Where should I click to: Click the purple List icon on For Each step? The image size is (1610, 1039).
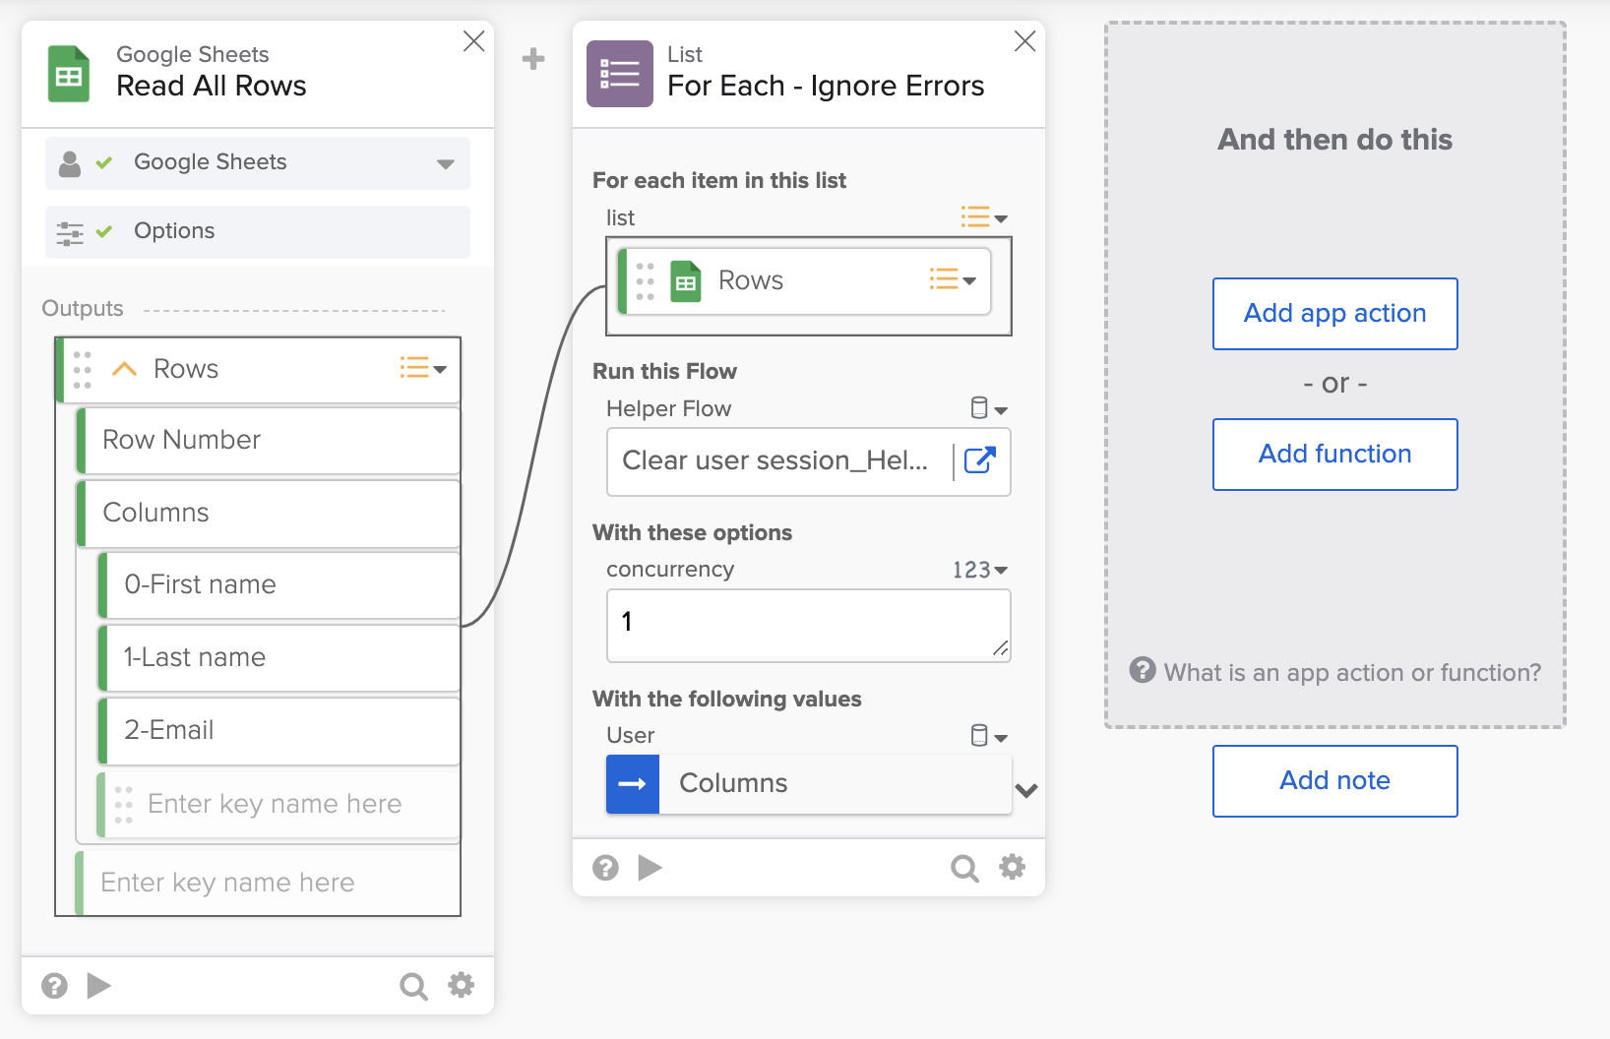(619, 73)
